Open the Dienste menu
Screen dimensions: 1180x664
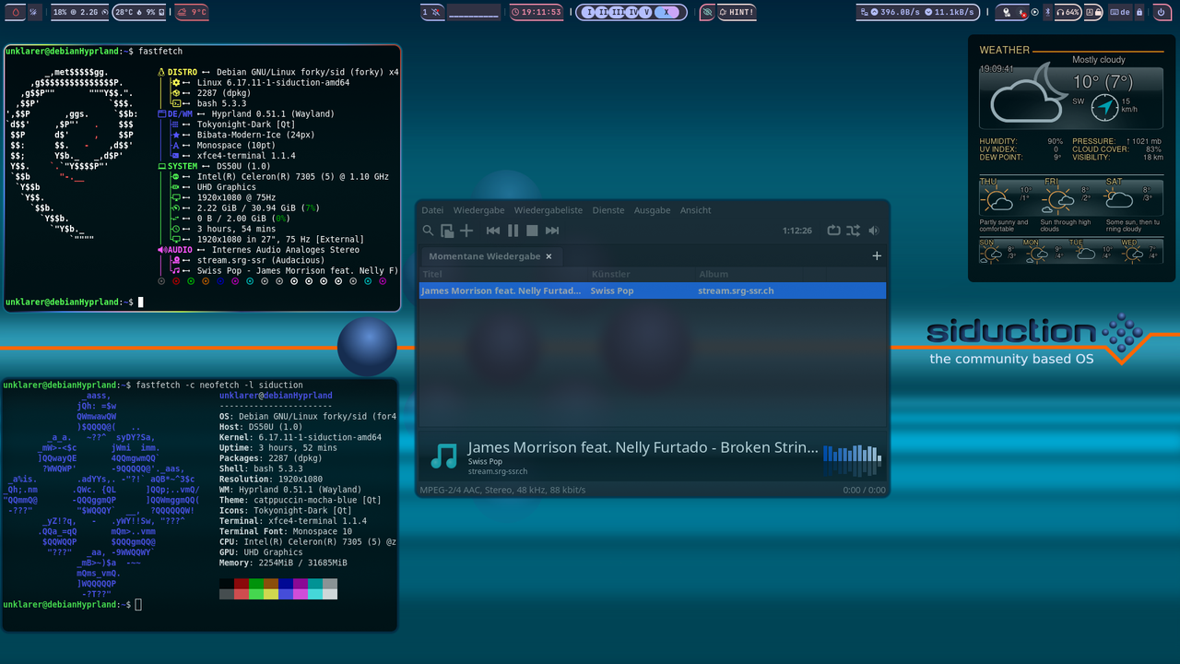pos(608,210)
